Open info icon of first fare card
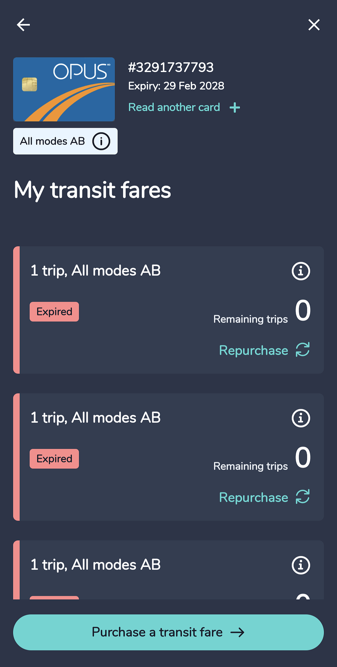 point(301,271)
